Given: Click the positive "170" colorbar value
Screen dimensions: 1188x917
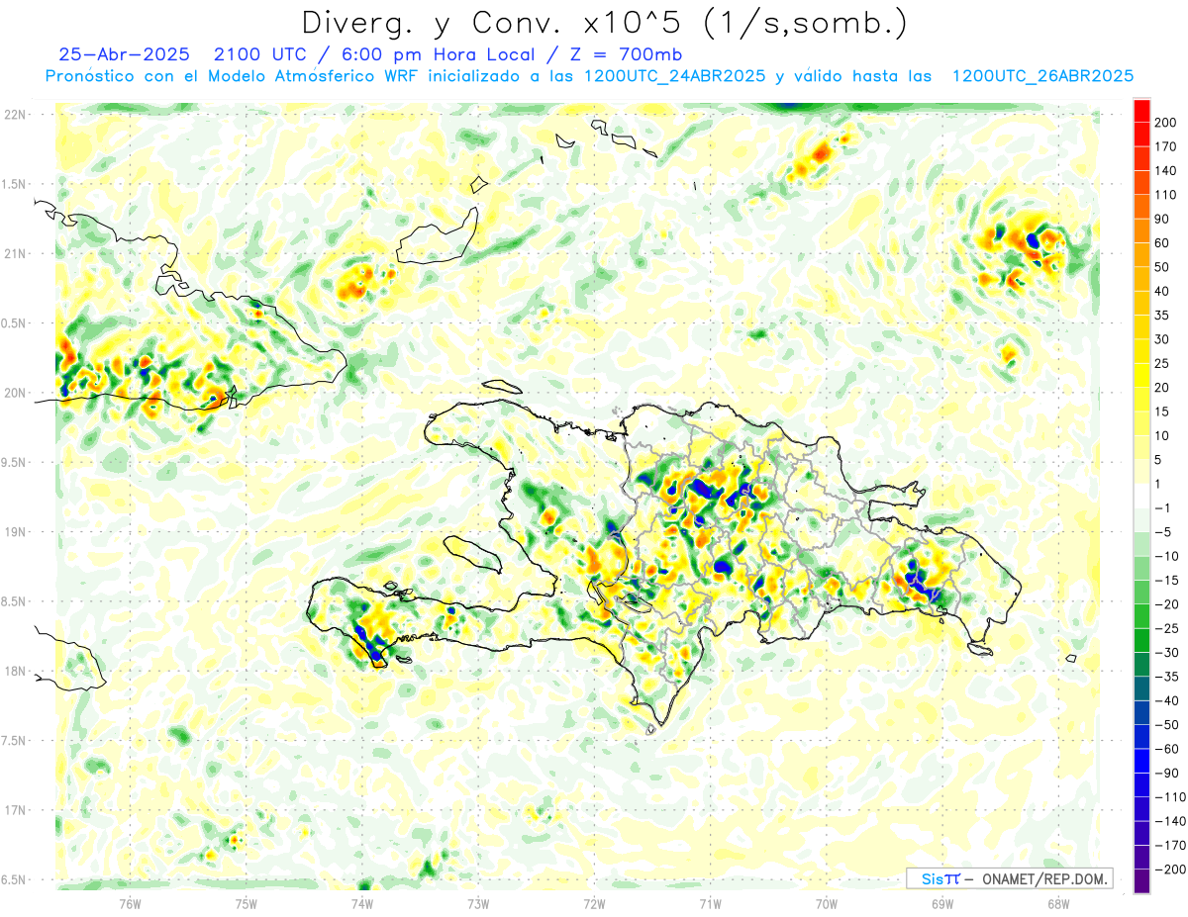Looking at the screenshot, I should coord(1167,146).
